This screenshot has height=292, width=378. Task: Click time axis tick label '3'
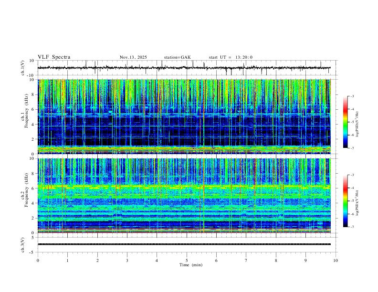127,261
